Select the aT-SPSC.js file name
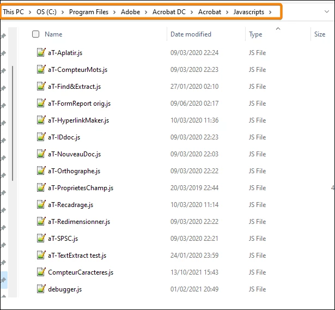335x310 pixels. pyautogui.click(x=63, y=239)
